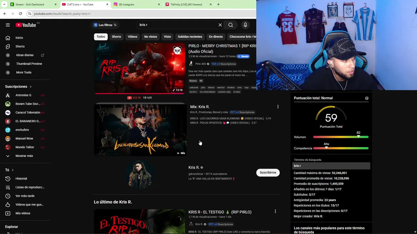Screen dimensions: 417x234
Task: Open the YouTube hamburger guide menu
Action: (x=8, y=25)
